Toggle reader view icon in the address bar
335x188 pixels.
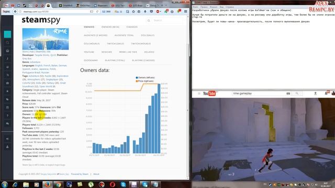(x=92, y=11)
